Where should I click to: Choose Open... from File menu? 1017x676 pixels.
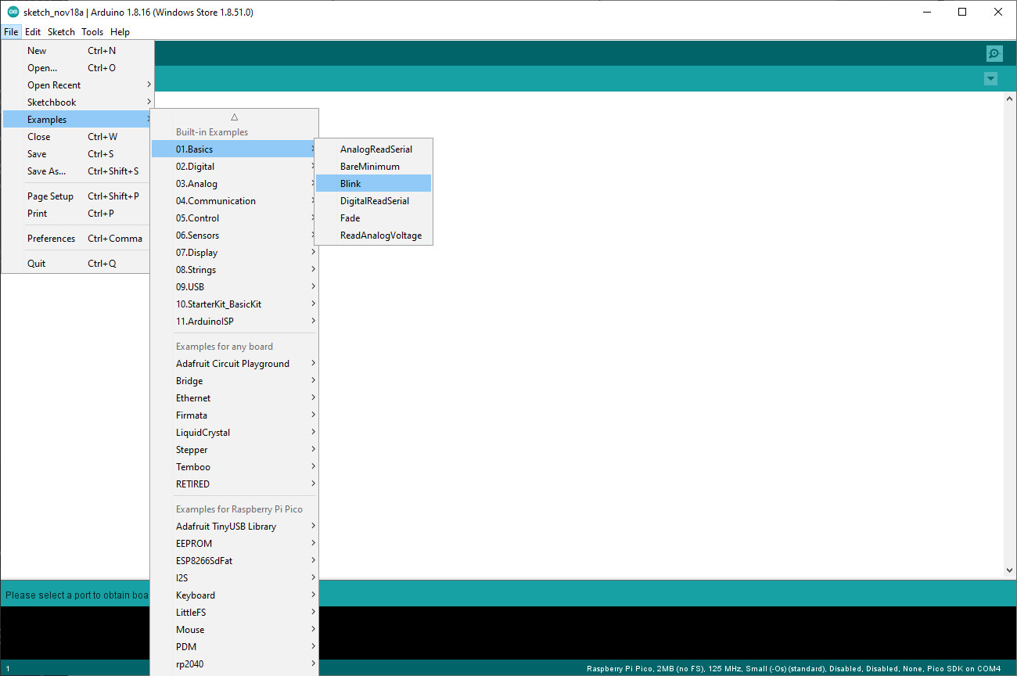[78, 67]
